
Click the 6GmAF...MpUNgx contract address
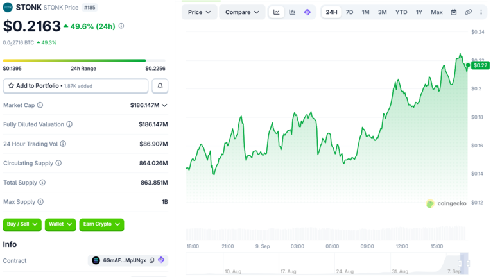(125, 260)
